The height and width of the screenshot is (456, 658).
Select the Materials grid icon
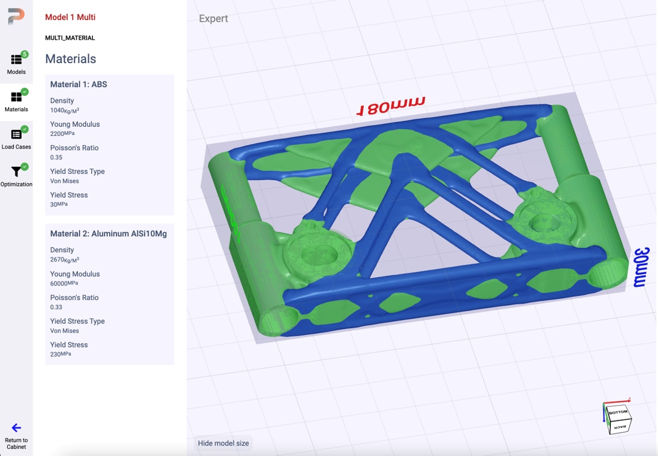17,97
